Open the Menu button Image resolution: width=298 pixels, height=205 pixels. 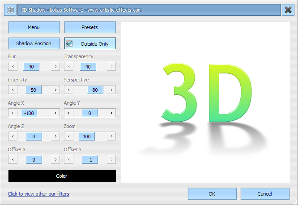tap(34, 27)
